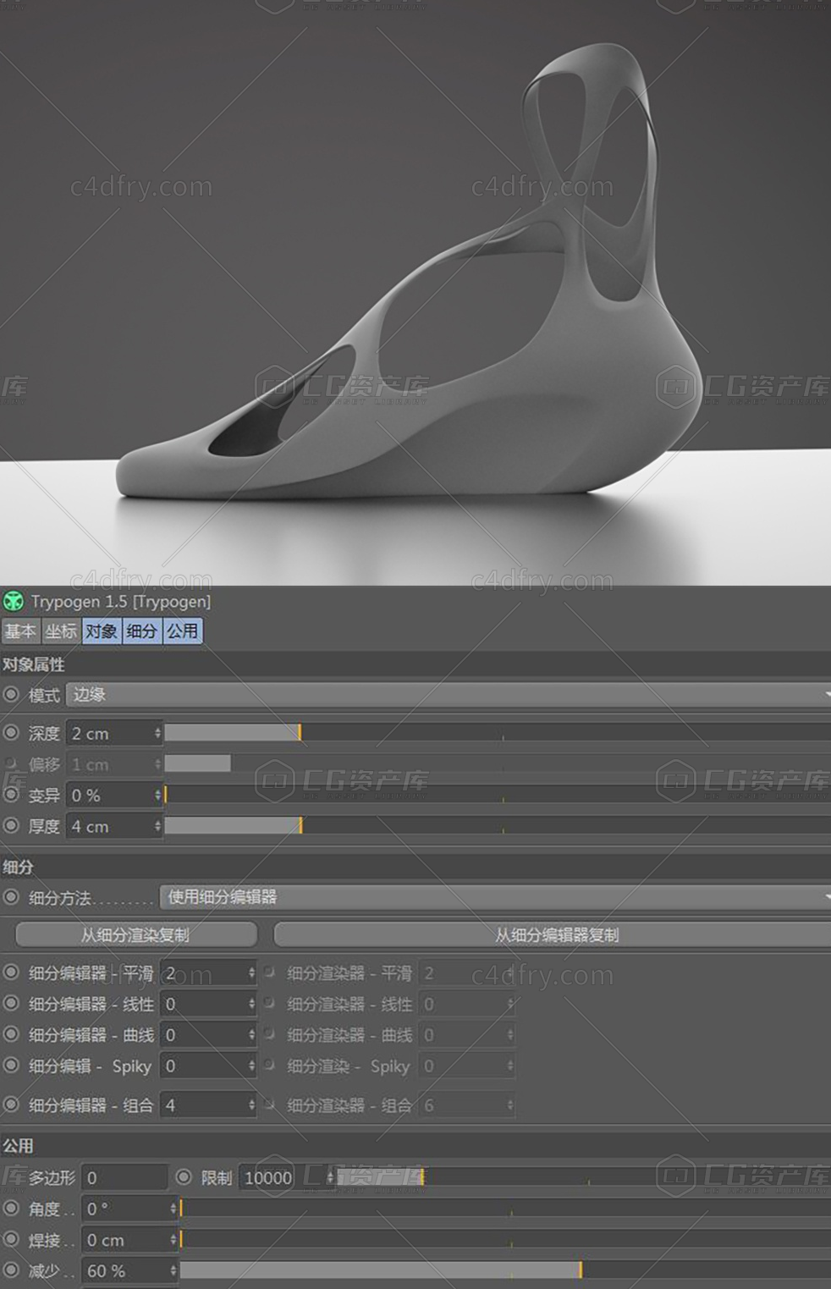Toggle the 细分编辑 - Spiky animation dot
This screenshot has width=831, height=1289.
click(x=11, y=1065)
